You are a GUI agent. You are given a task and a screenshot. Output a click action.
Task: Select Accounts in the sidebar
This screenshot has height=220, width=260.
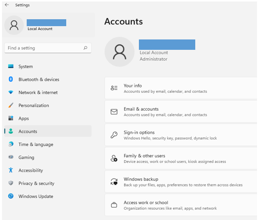[x=48, y=131]
